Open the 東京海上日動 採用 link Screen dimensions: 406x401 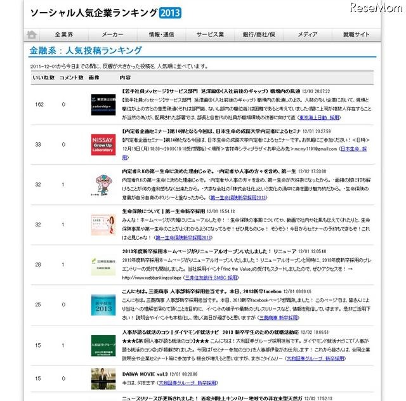point(319,117)
